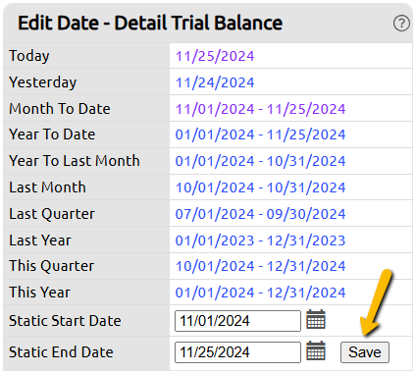The image size is (415, 374).
Task: Click the Last Quarter row label
Action: [x=52, y=214]
